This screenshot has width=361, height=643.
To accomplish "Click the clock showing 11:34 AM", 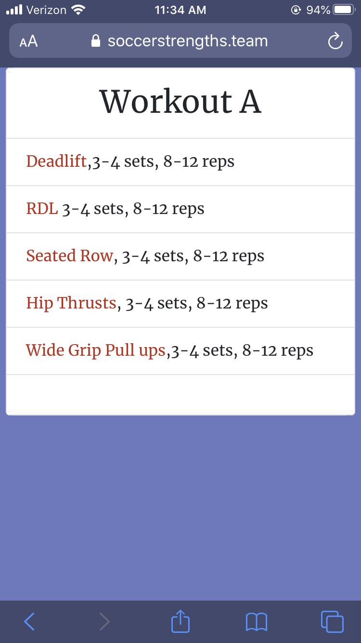I will [x=180, y=9].
